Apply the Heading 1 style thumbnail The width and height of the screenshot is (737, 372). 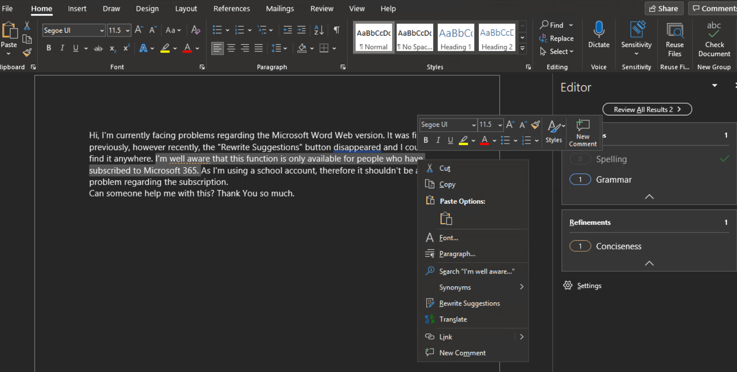coord(455,37)
